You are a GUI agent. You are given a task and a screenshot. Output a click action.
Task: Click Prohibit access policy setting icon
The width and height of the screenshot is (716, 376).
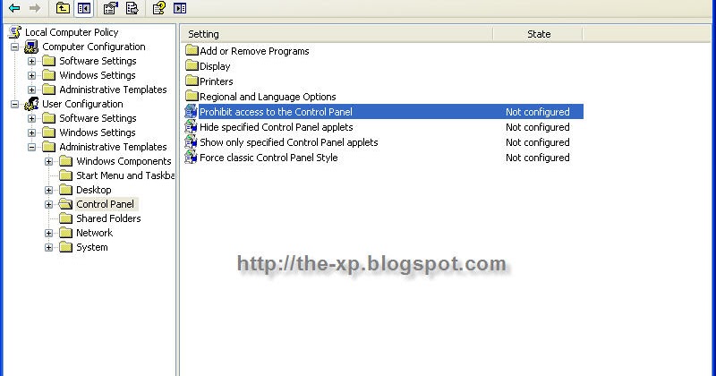click(x=191, y=112)
